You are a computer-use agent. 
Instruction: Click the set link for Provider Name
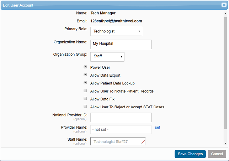tap(158, 128)
